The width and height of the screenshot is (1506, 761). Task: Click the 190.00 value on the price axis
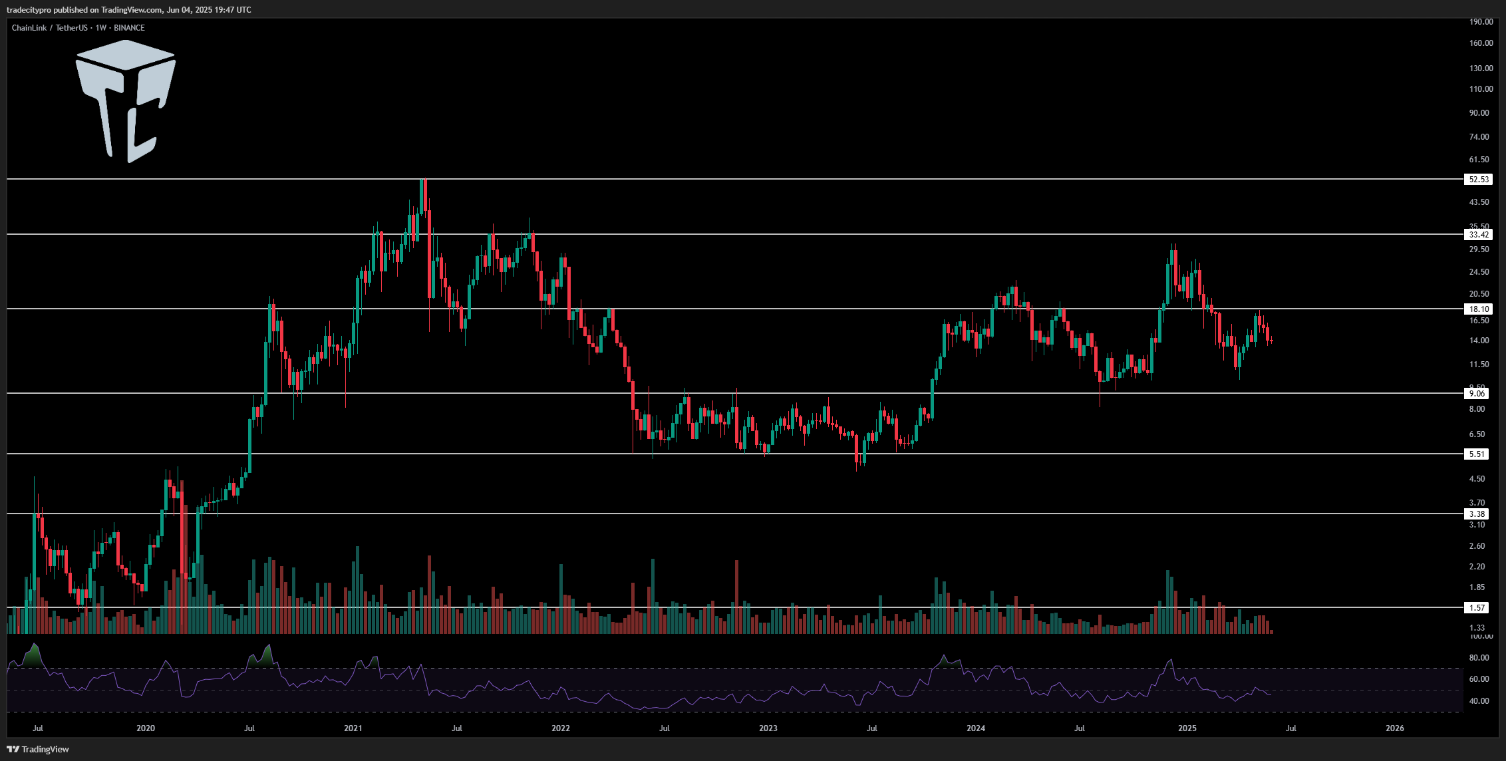1481,22
